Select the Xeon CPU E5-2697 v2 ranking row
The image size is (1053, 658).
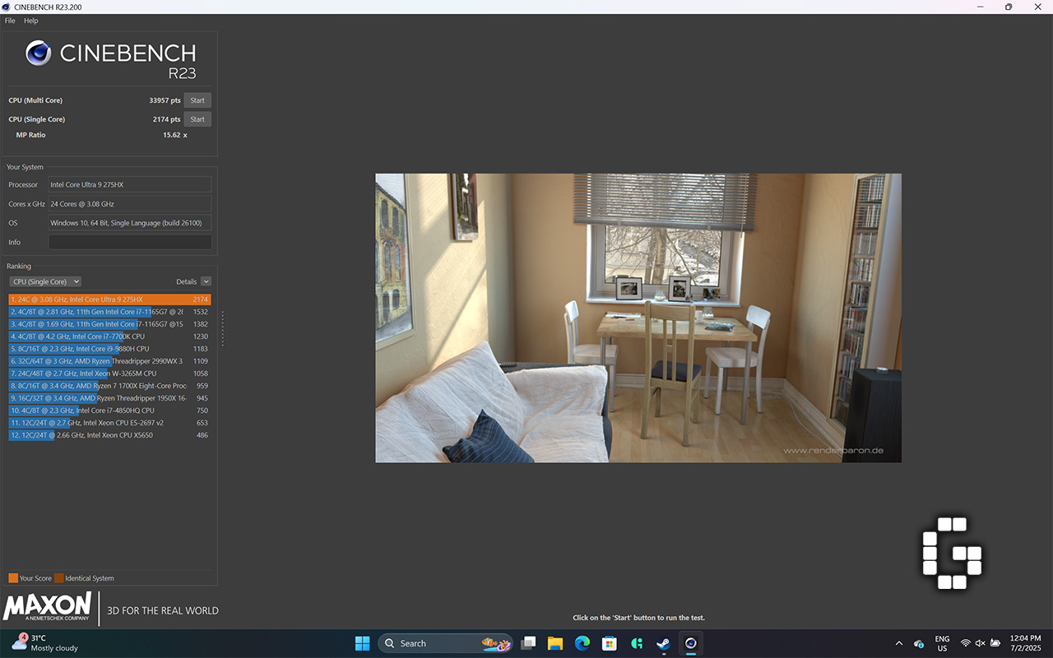tap(110, 423)
